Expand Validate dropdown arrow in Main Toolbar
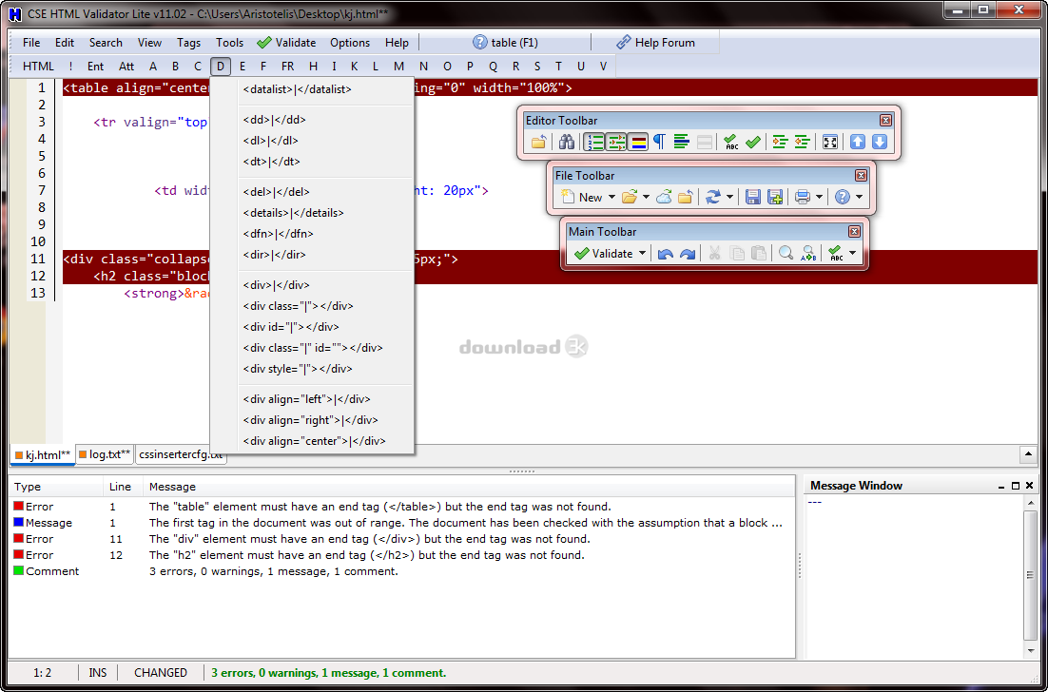Screen dimensions: 1048x692 coord(642,253)
